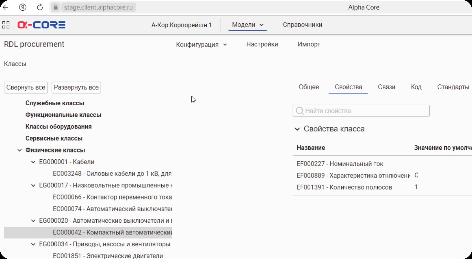This screenshot has width=472, height=259.
Task: Reload the page
Action: [x=40, y=7]
